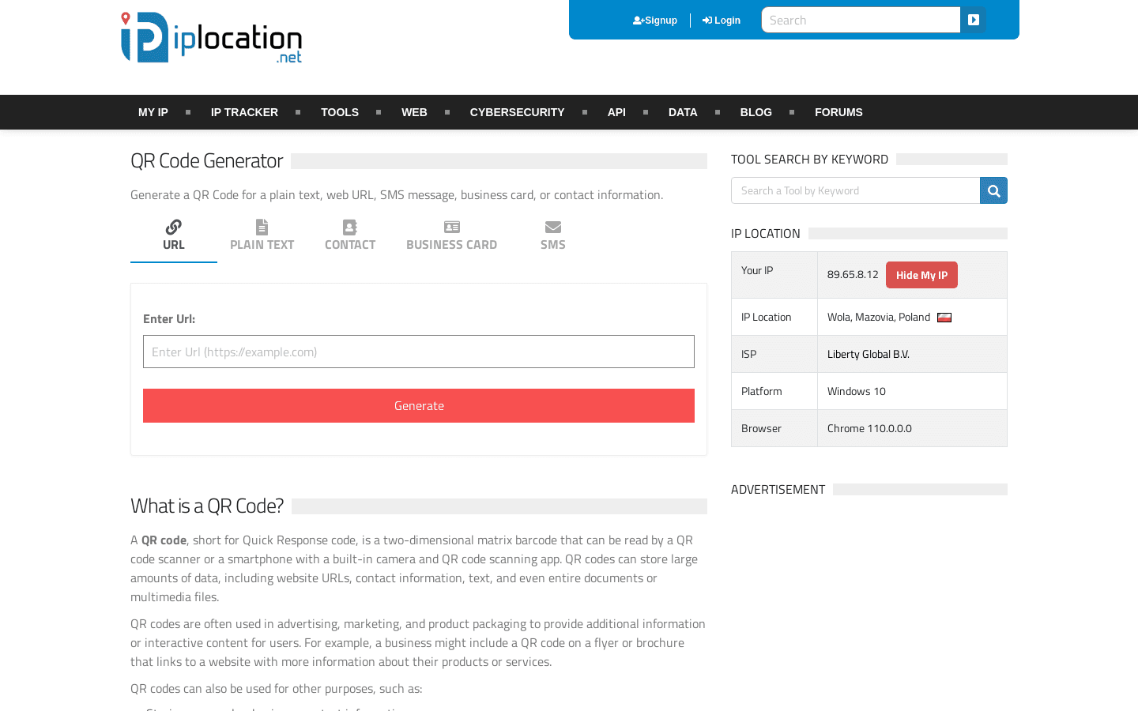The width and height of the screenshot is (1138, 711).
Task: Click the iplocation.net logo
Action: 211,38
